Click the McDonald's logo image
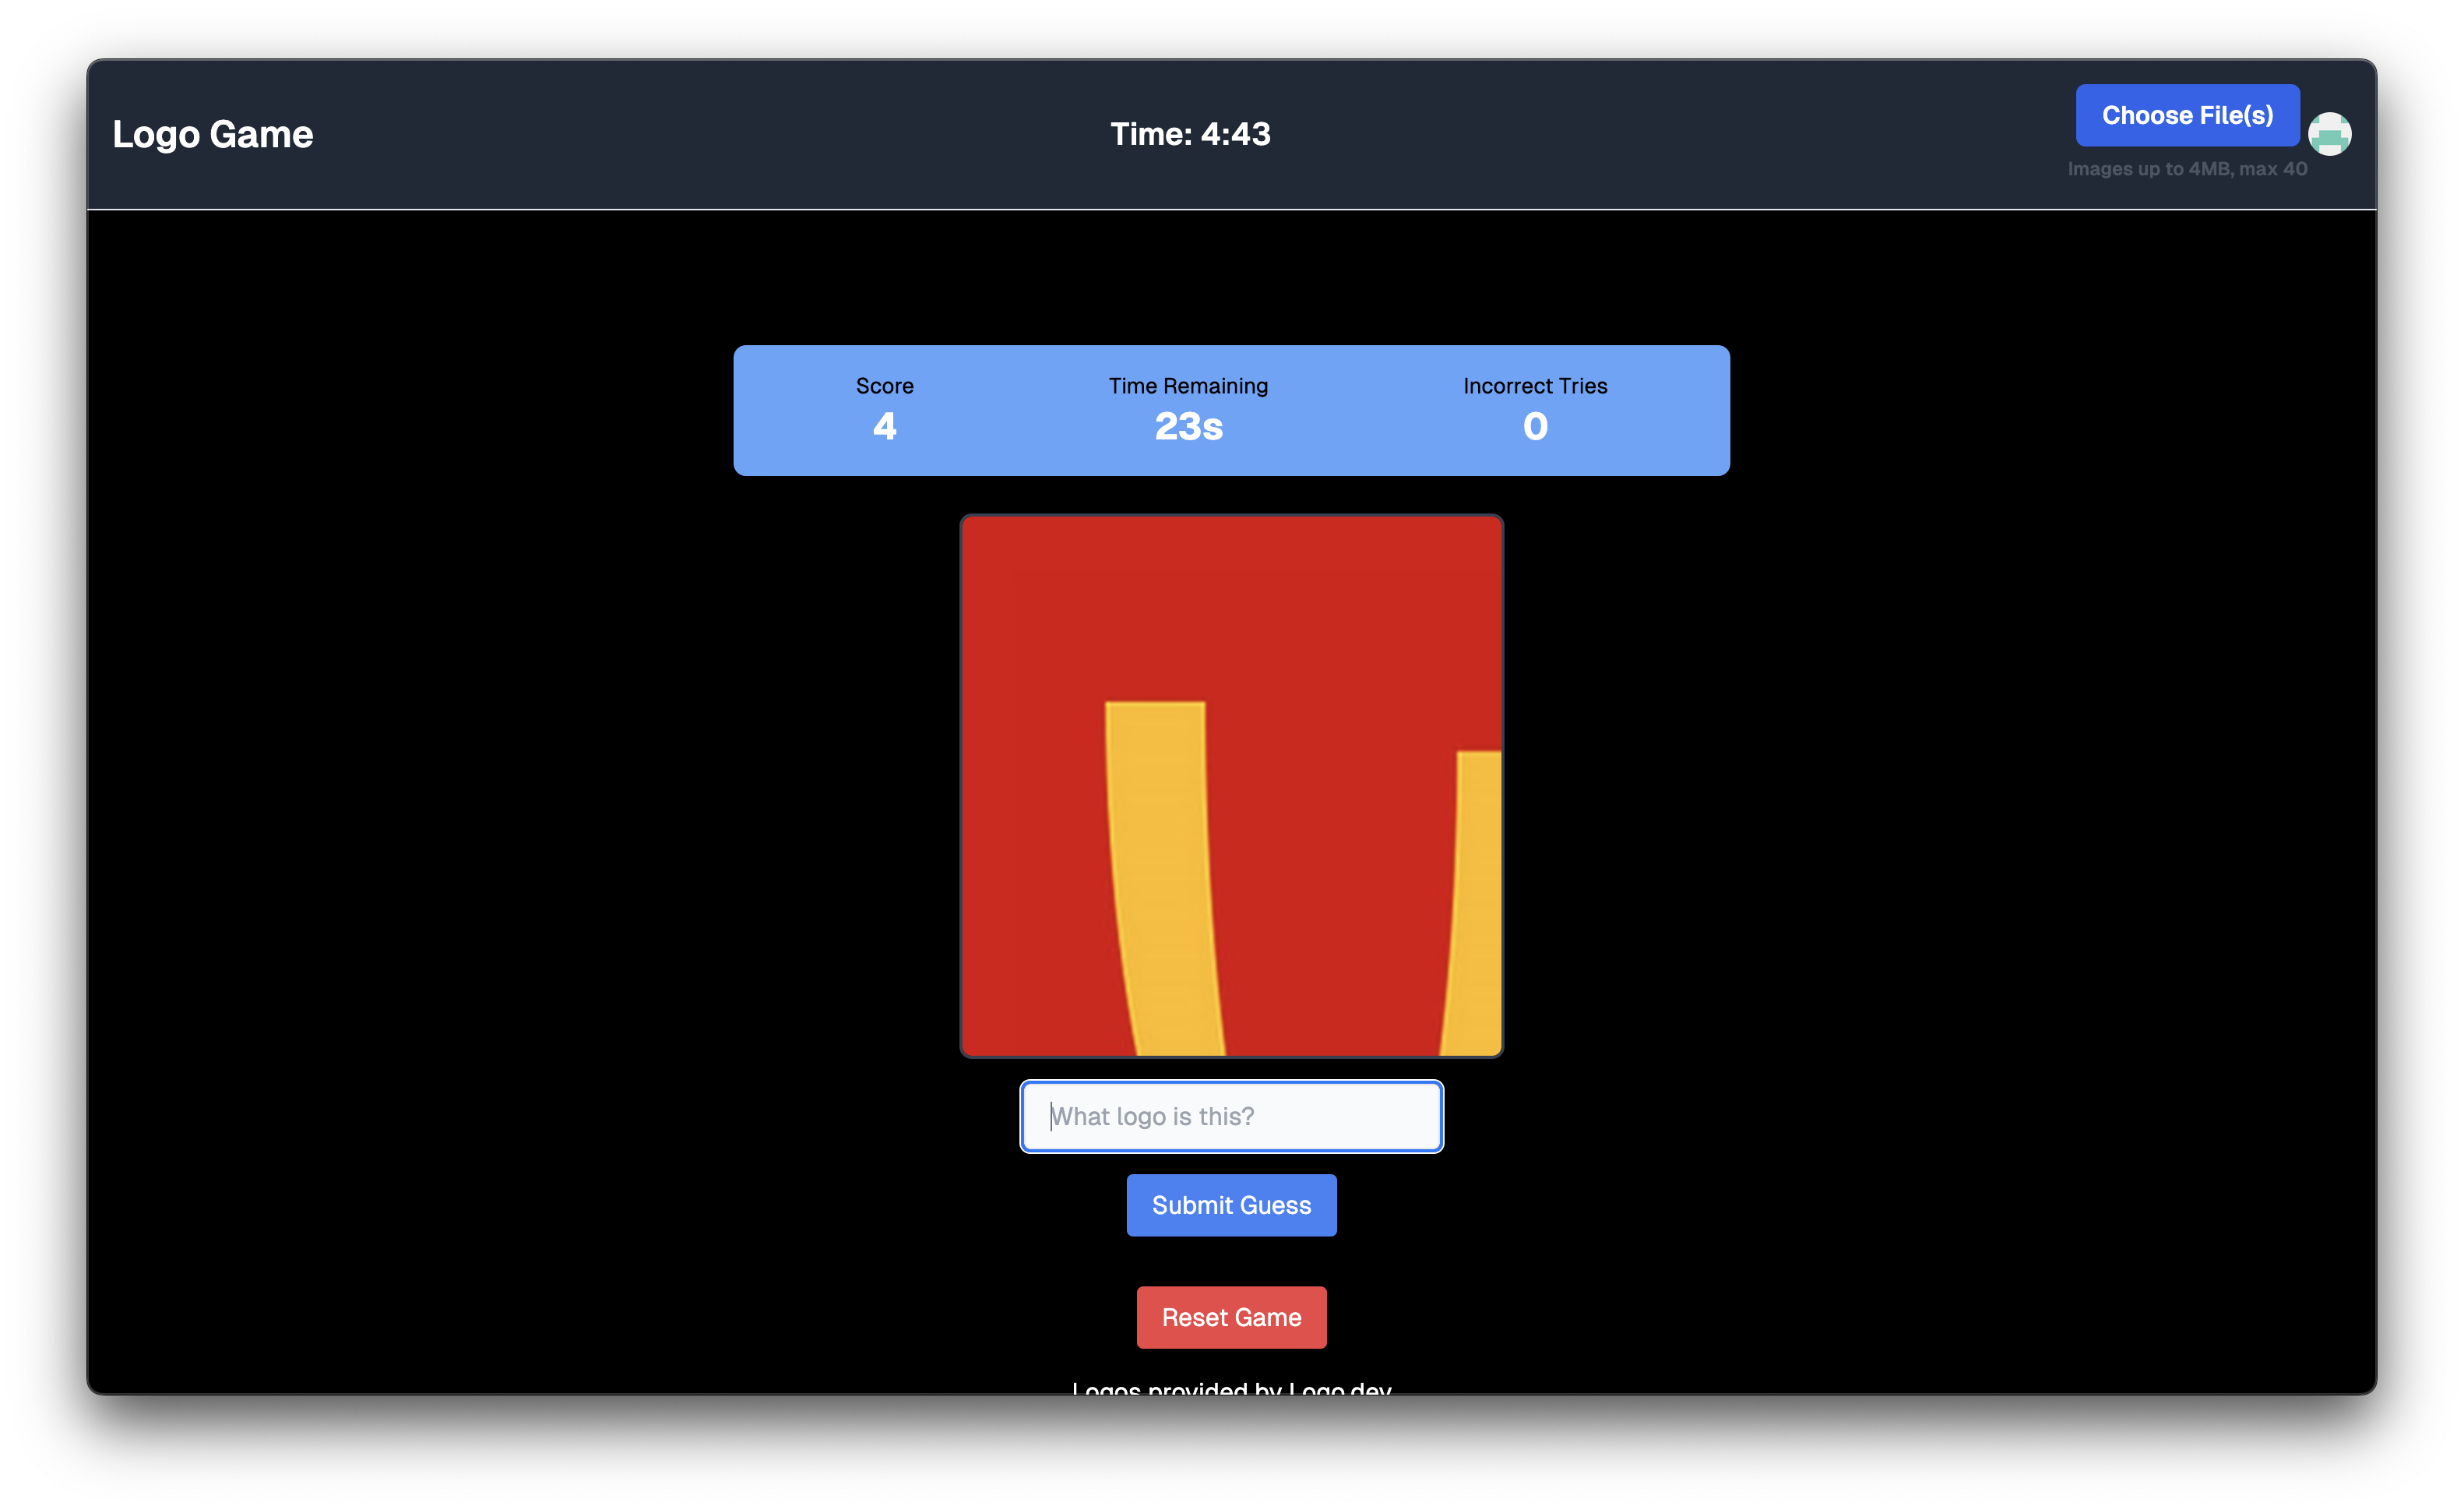The width and height of the screenshot is (2464, 1510). click(1231, 785)
